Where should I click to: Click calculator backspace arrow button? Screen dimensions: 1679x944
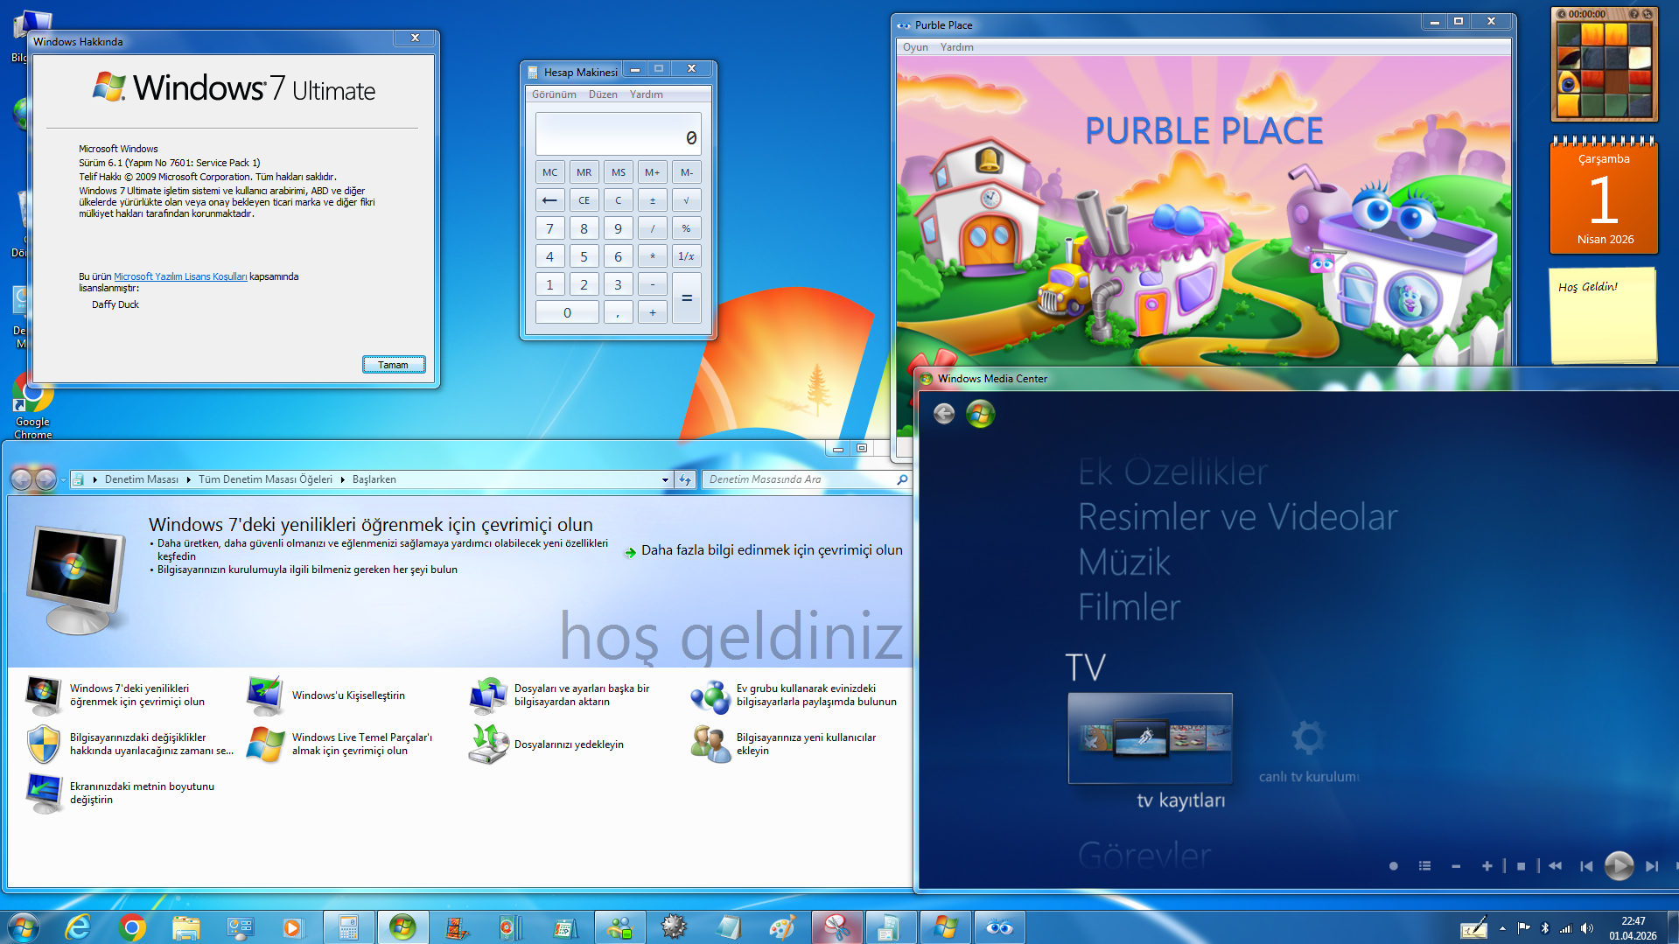pos(549,200)
